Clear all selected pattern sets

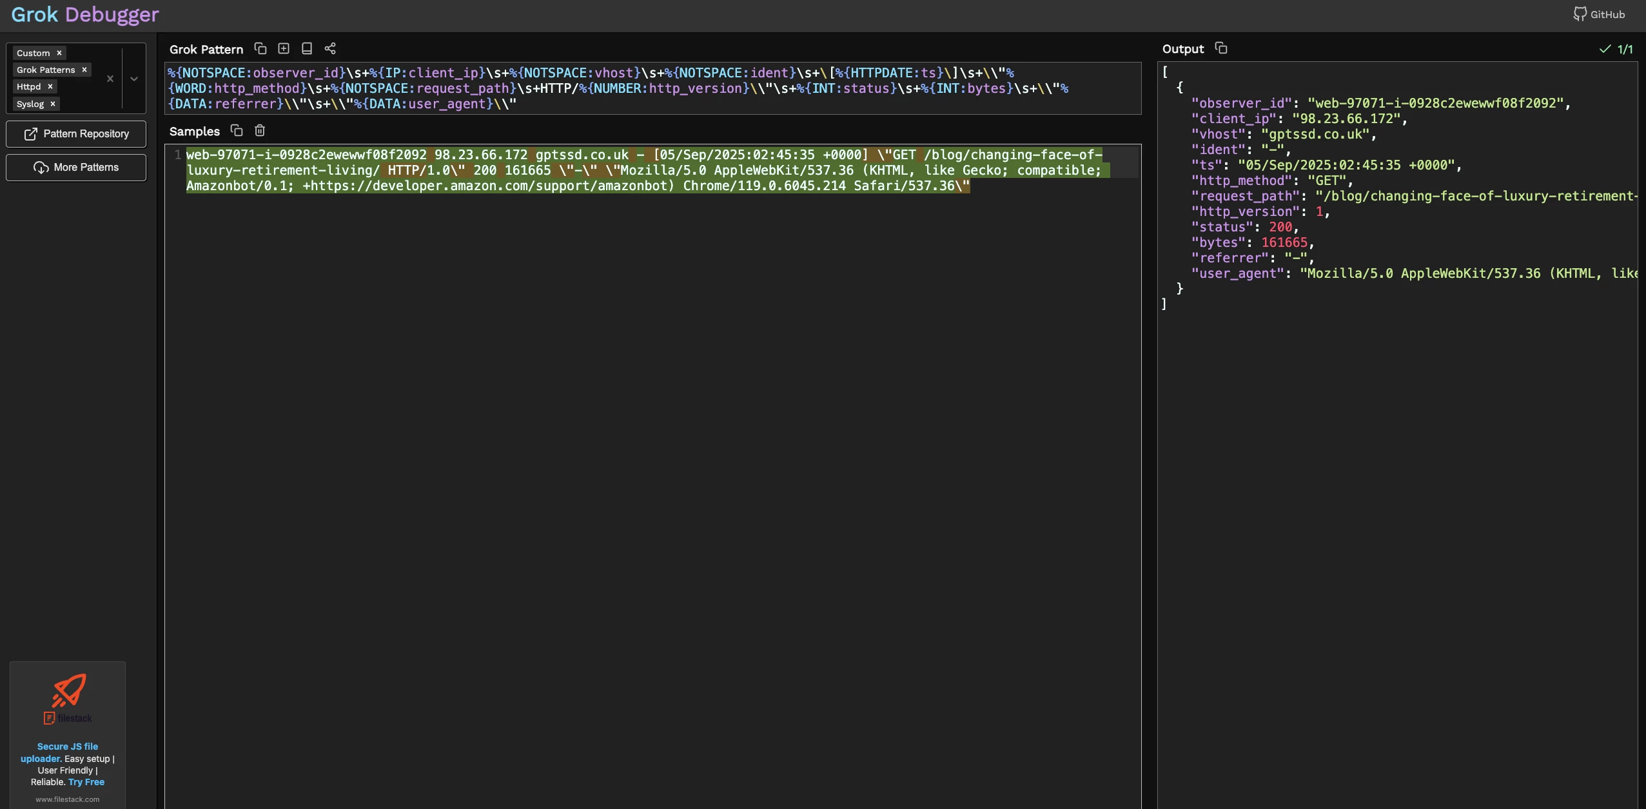point(110,79)
